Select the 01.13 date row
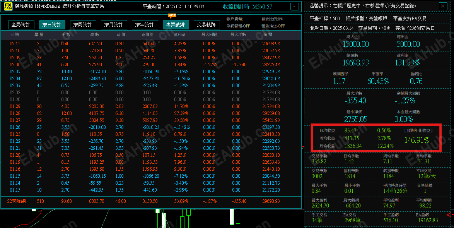The image size is (454, 228). pyautogui.click(x=150, y=190)
